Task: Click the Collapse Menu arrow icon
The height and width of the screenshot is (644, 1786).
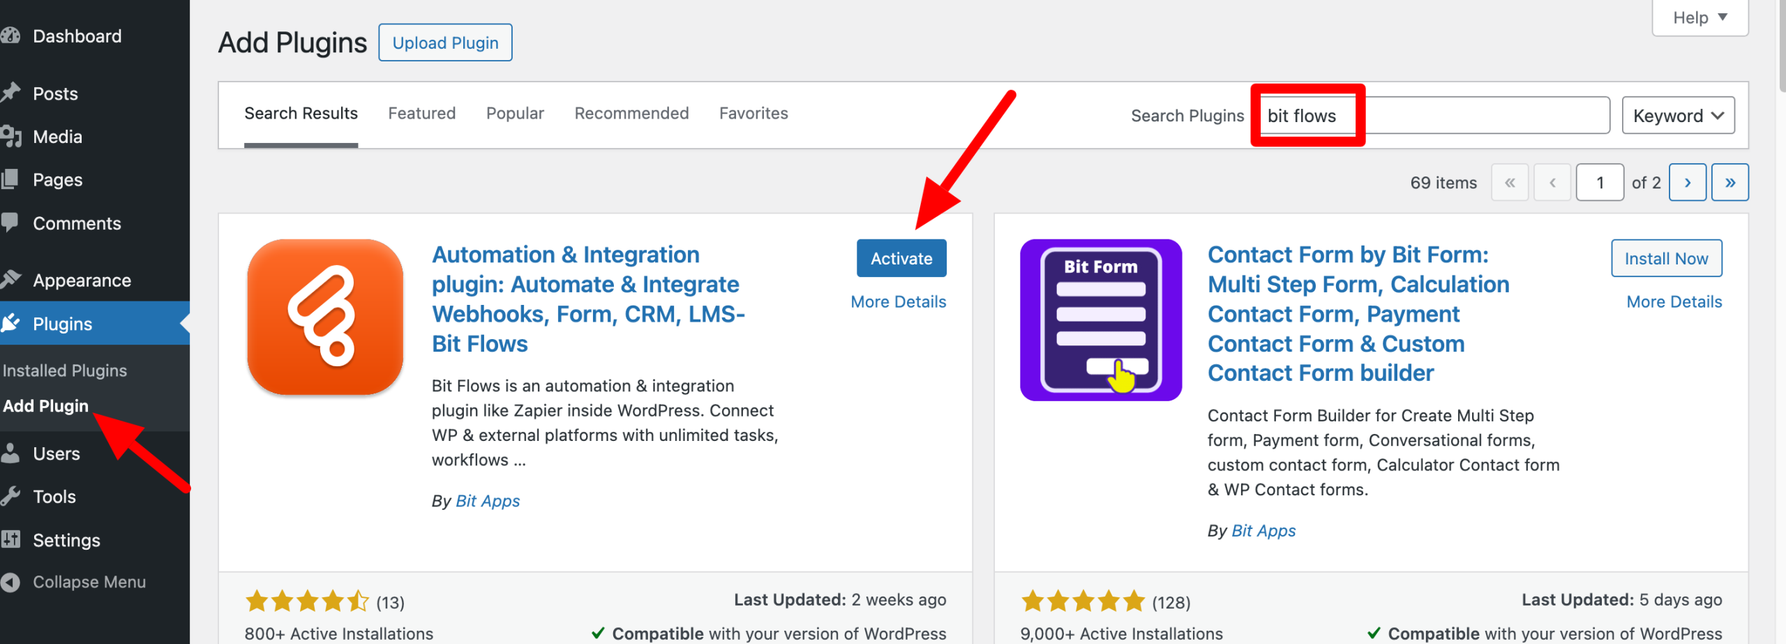Action: 10,582
